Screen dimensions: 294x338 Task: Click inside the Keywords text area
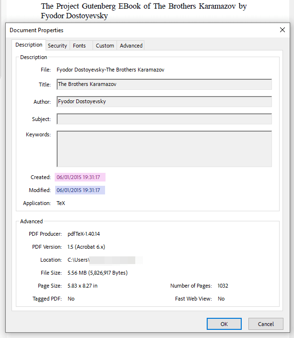(x=164, y=149)
